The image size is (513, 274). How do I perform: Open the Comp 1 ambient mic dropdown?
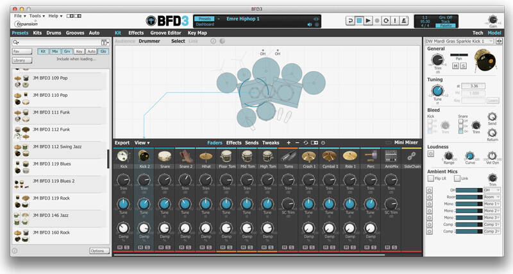492,225
